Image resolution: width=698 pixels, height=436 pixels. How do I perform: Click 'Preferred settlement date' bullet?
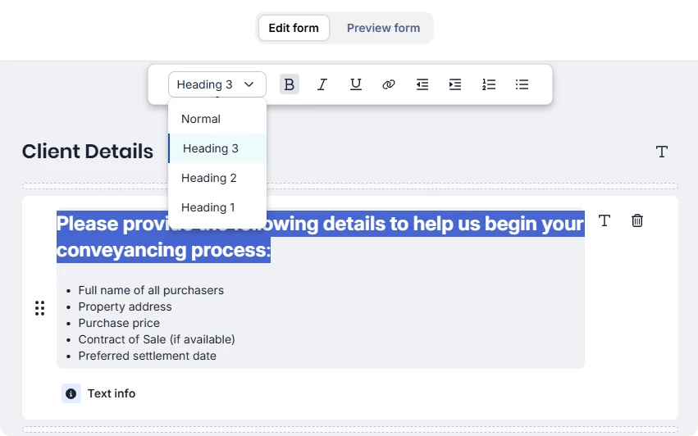pyautogui.click(x=148, y=356)
